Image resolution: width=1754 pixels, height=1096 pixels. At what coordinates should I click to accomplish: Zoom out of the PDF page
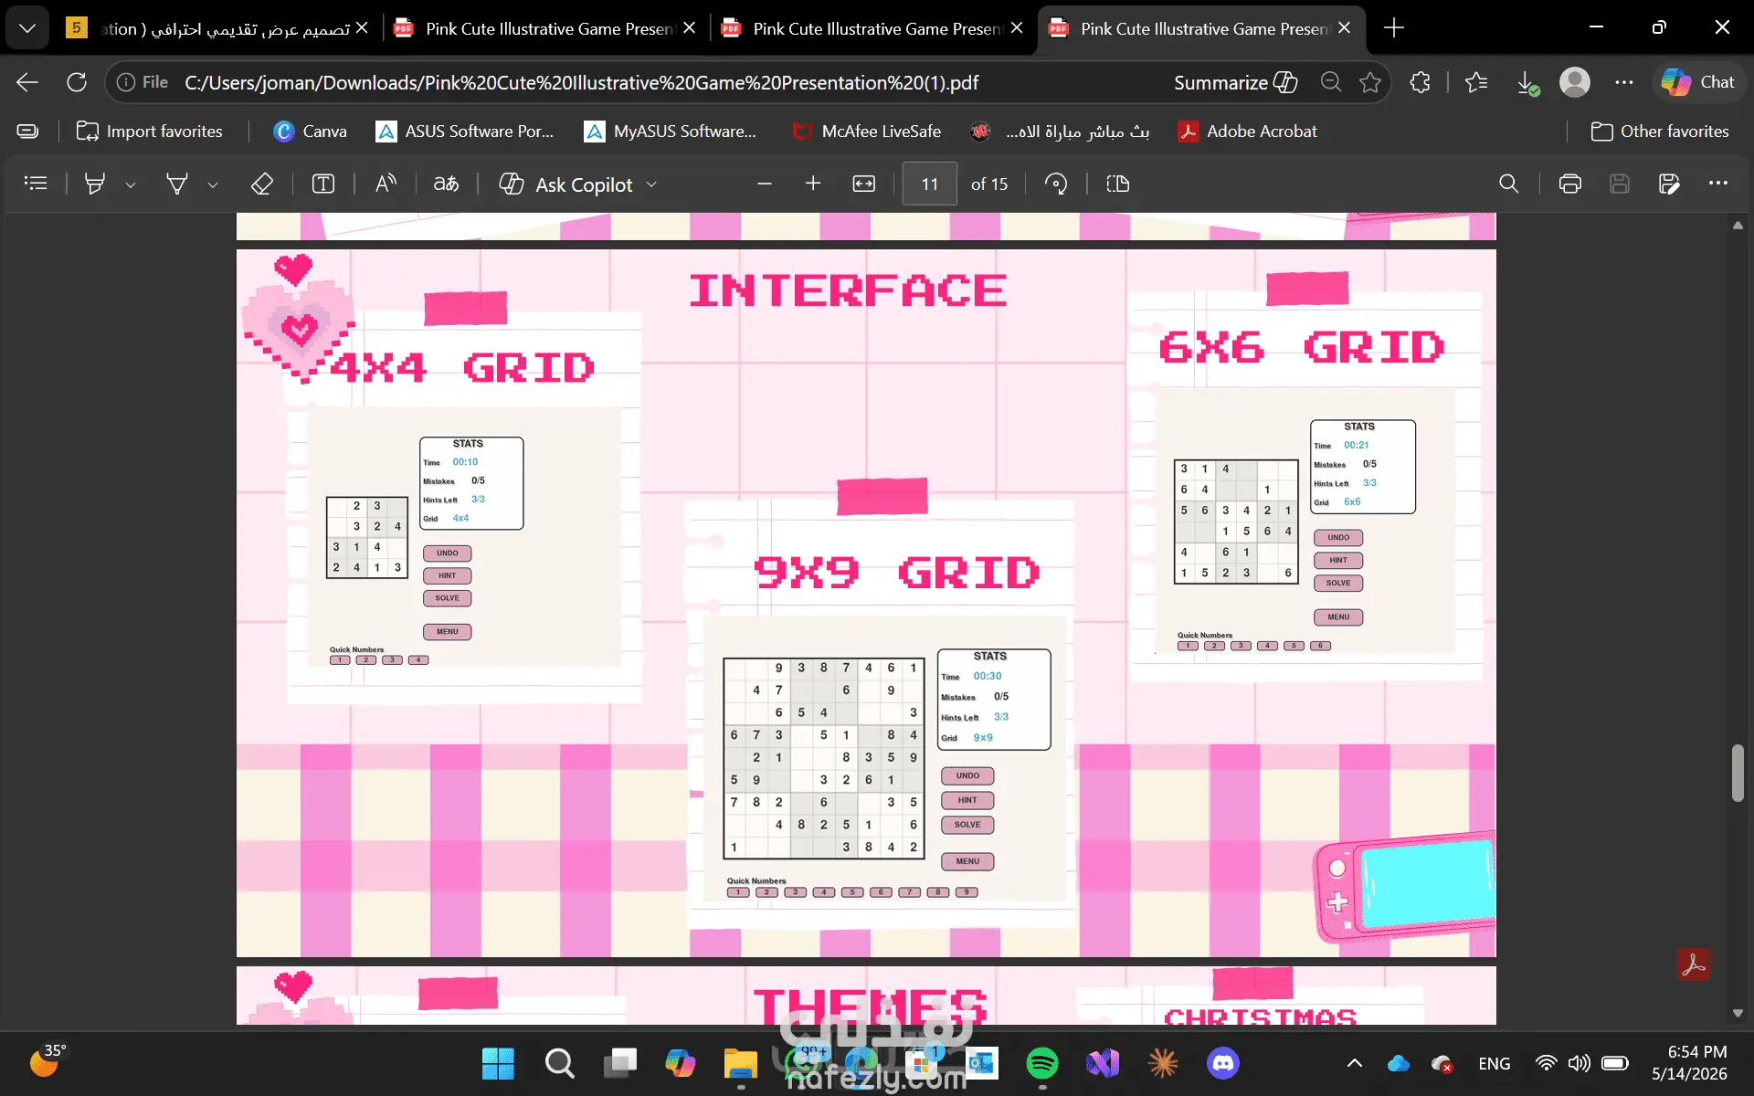765,184
